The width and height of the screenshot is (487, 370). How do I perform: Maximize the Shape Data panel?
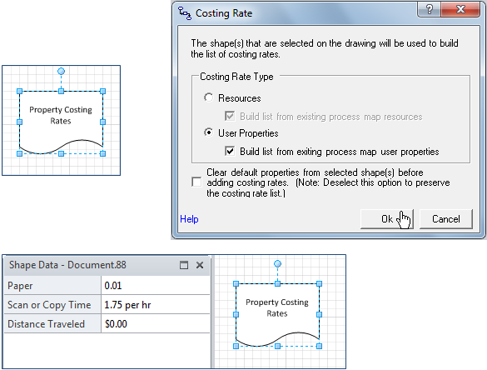coord(184,265)
